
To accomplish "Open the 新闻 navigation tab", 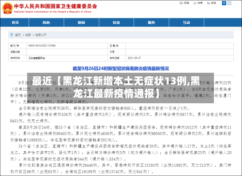I will click(x=81, y=22).
